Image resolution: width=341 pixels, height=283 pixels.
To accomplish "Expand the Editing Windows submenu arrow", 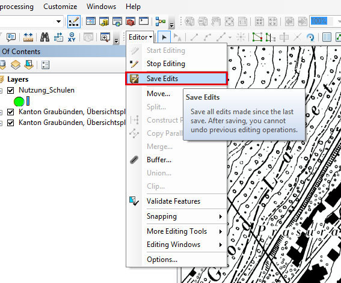I will click(221, 245).
